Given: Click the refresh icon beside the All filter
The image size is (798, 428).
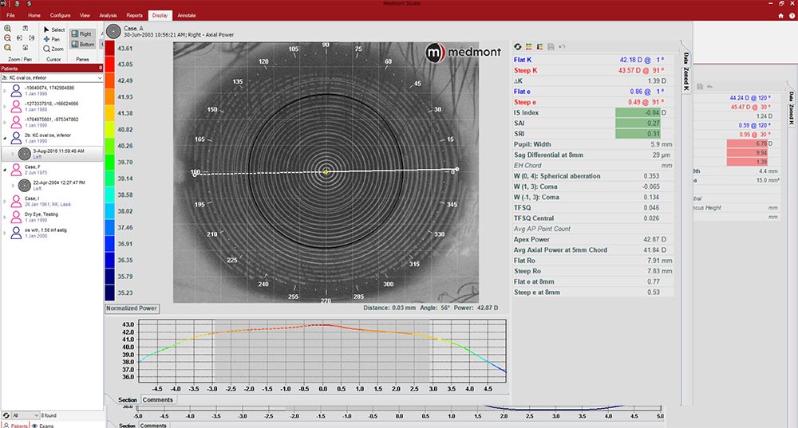Looking at the screenshot, I should click(6, 415).
